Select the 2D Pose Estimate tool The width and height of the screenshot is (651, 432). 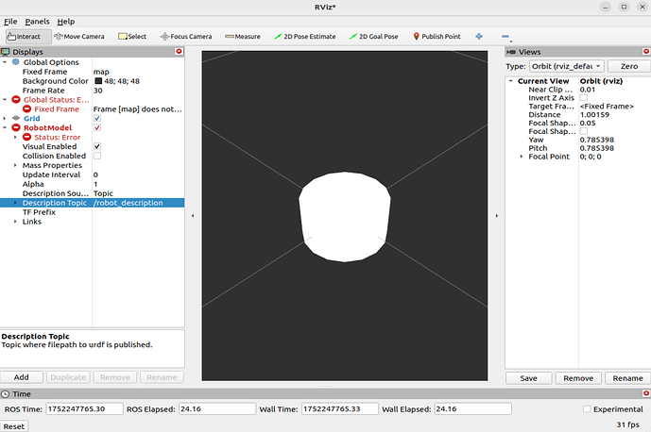(305, 37)
